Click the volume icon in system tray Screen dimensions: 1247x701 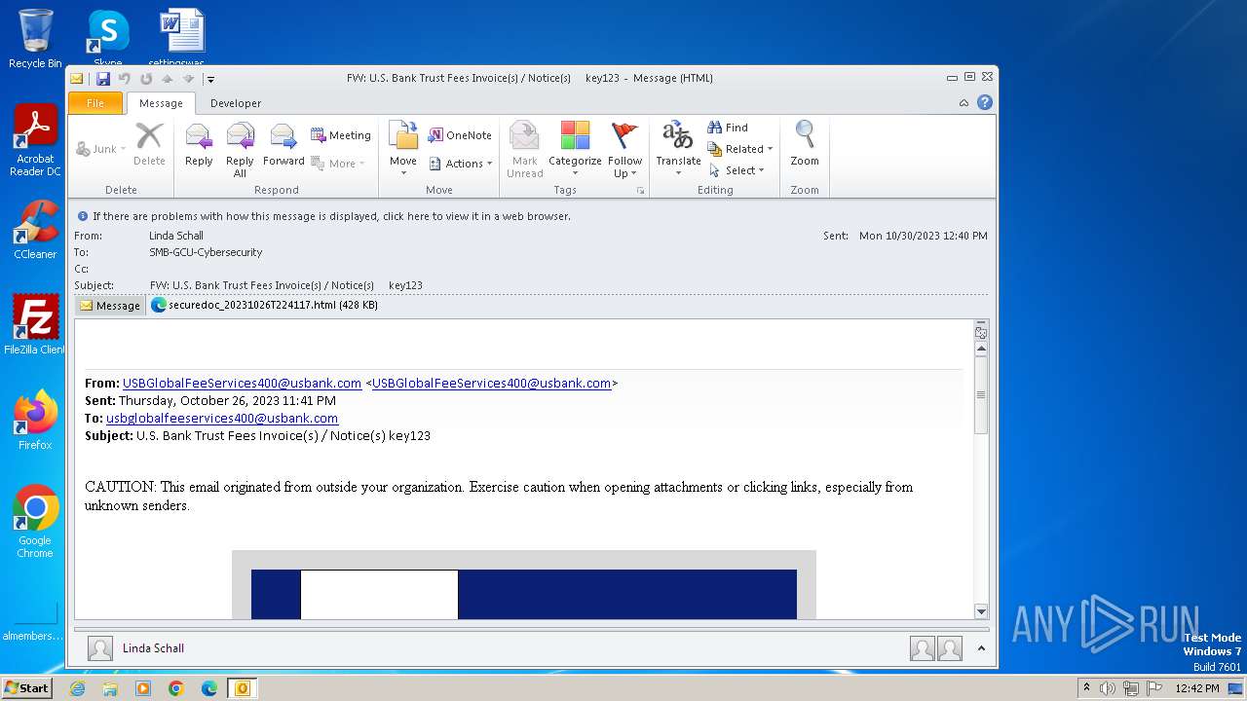pyautogui.click(x=1107, y=688)
